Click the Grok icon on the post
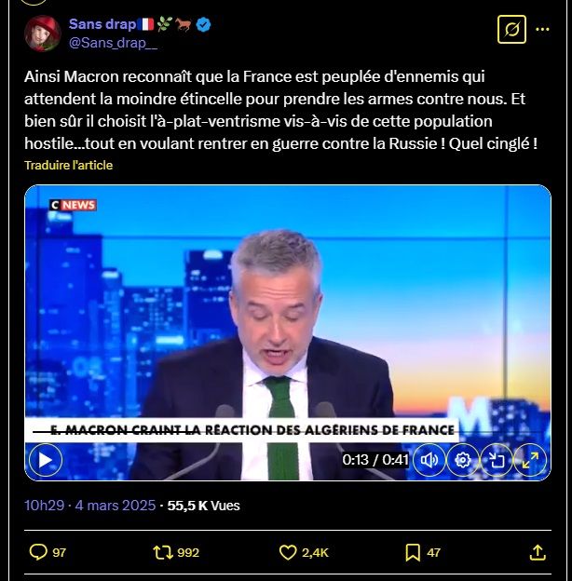 [511, 29]
